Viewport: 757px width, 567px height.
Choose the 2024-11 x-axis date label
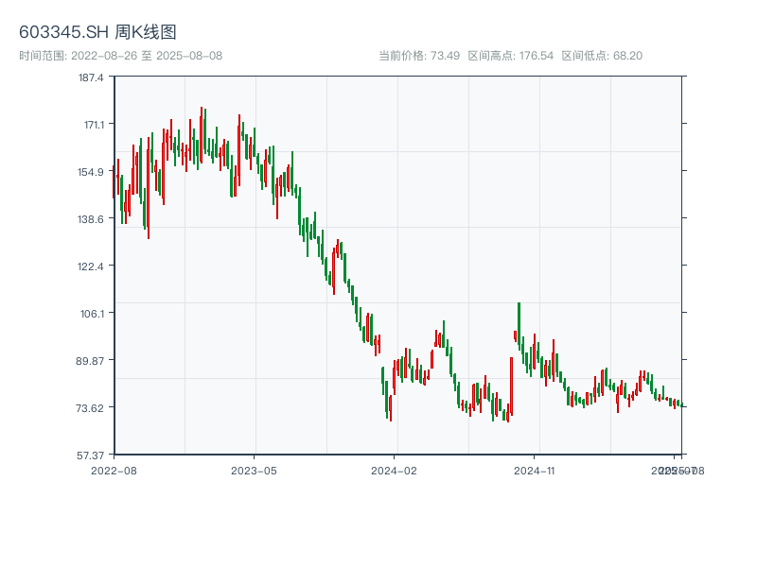pyautogui.click(x=534, y=470)
